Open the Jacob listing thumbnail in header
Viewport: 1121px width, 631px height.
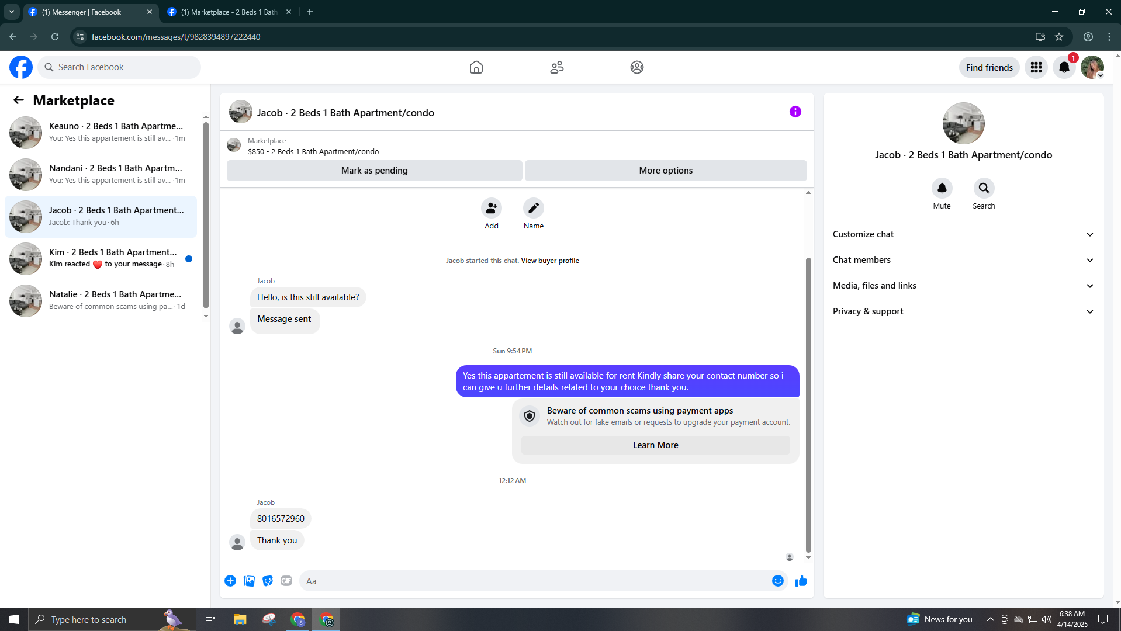241,112
